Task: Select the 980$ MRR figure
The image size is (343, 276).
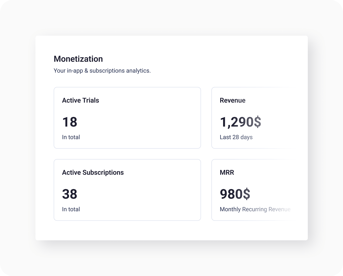Action: (235, 194)
